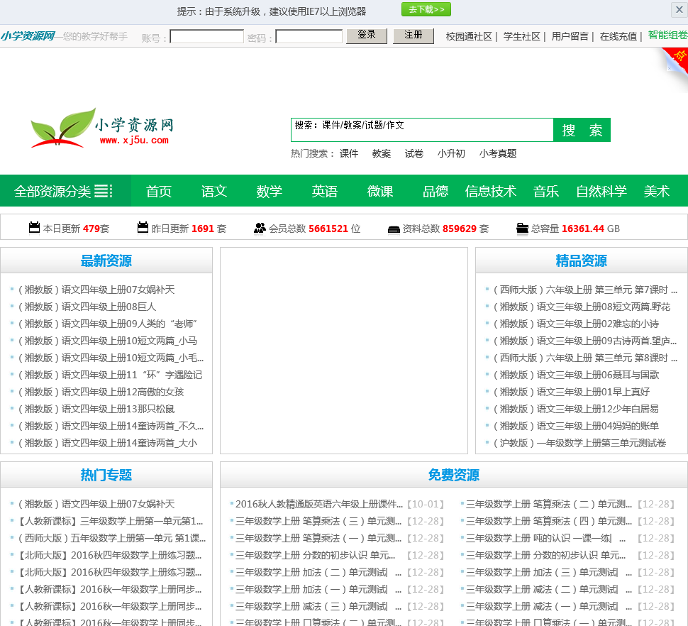
Task: Go to the 数学 section
Action: pyautogui.click(x=270, y=191)
